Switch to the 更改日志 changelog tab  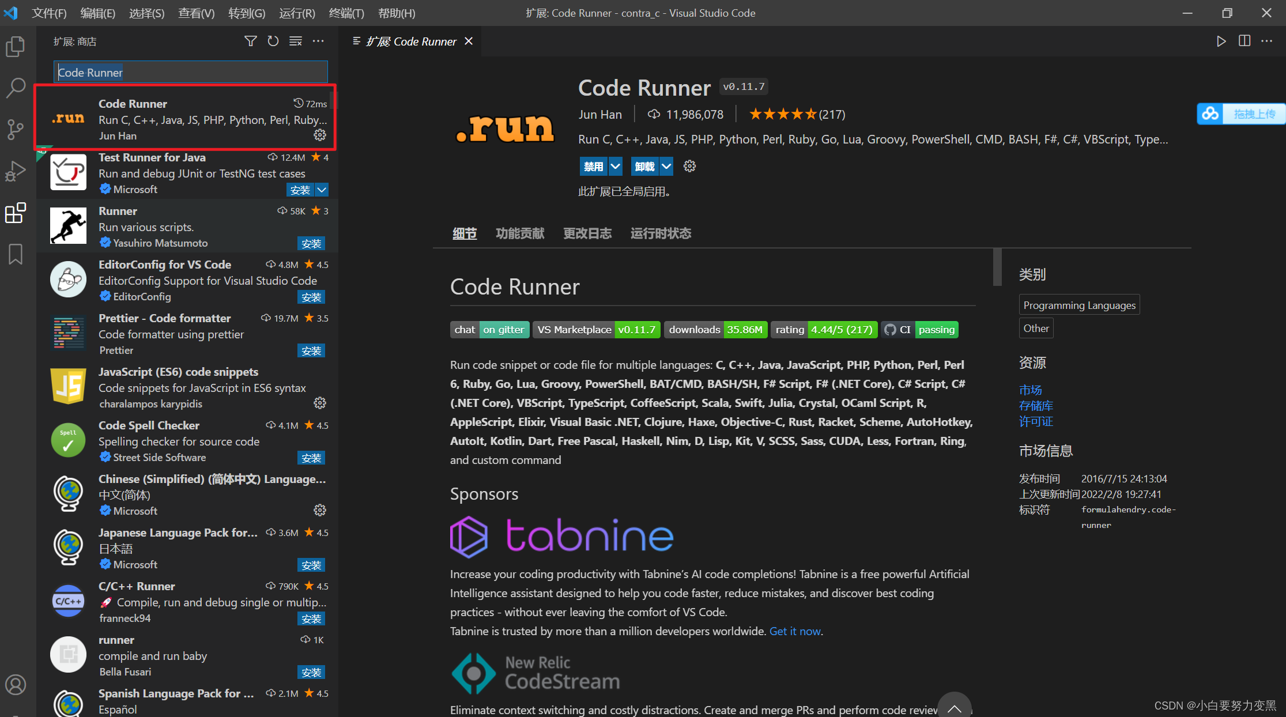pos(587,233)
